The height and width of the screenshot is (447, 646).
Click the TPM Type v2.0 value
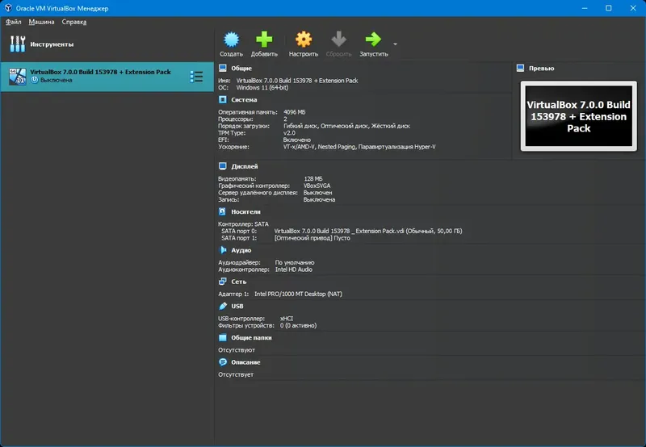pyautogui.click(x=289, y=133)
